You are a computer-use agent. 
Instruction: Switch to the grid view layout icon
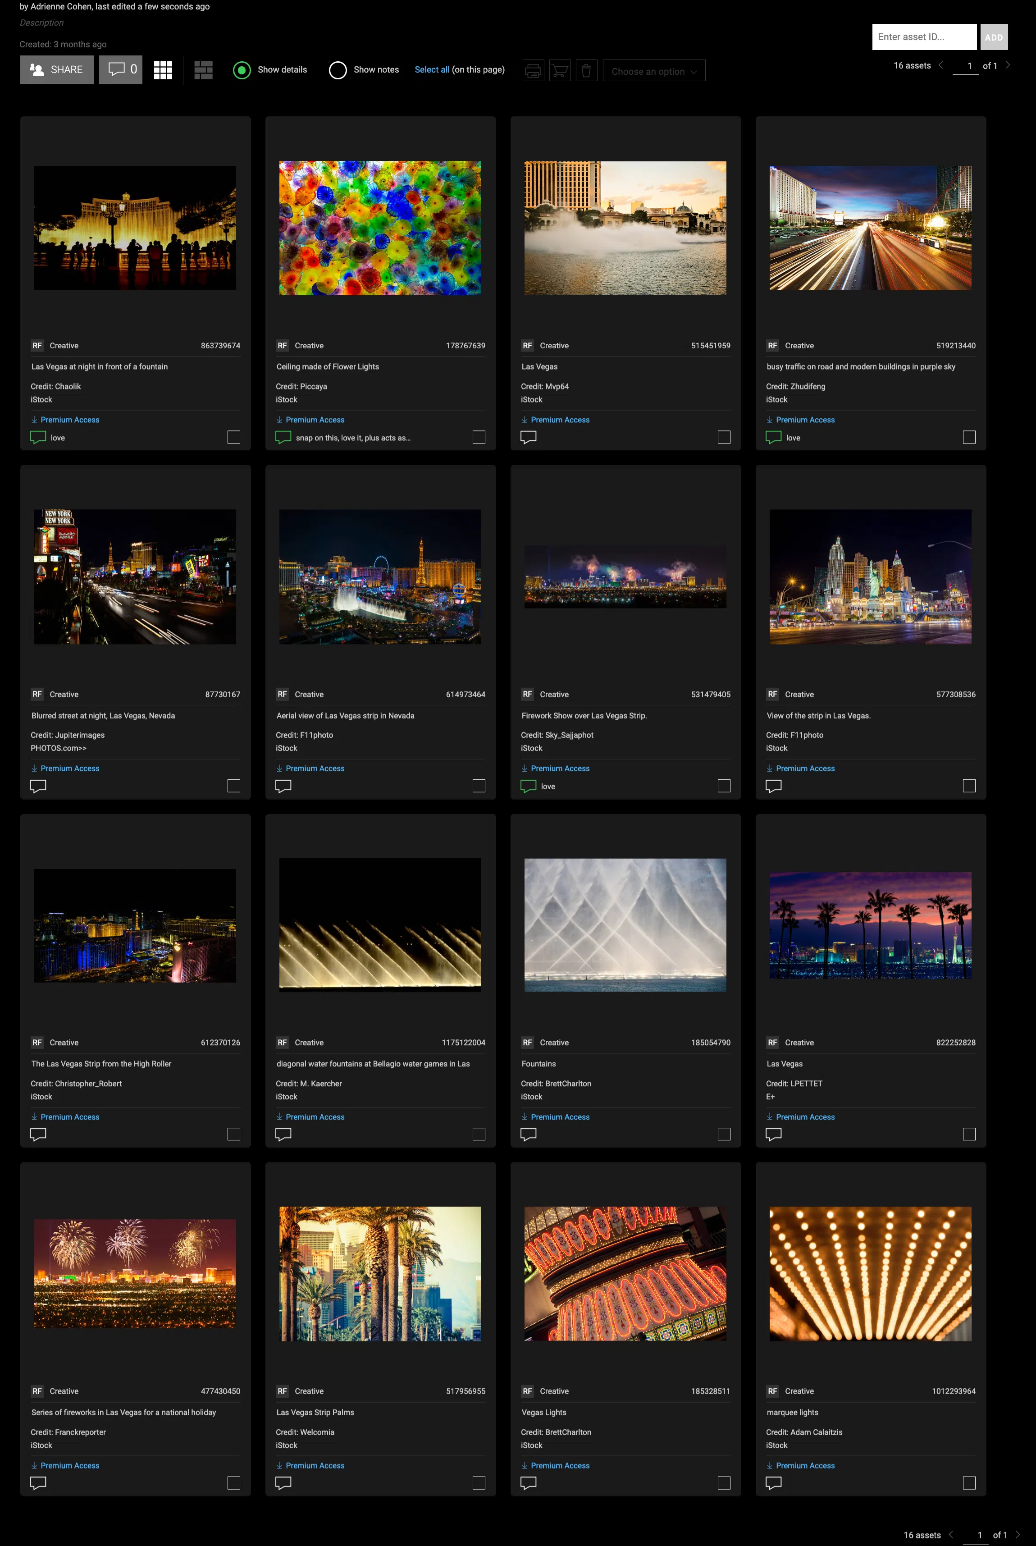[163, 70]
